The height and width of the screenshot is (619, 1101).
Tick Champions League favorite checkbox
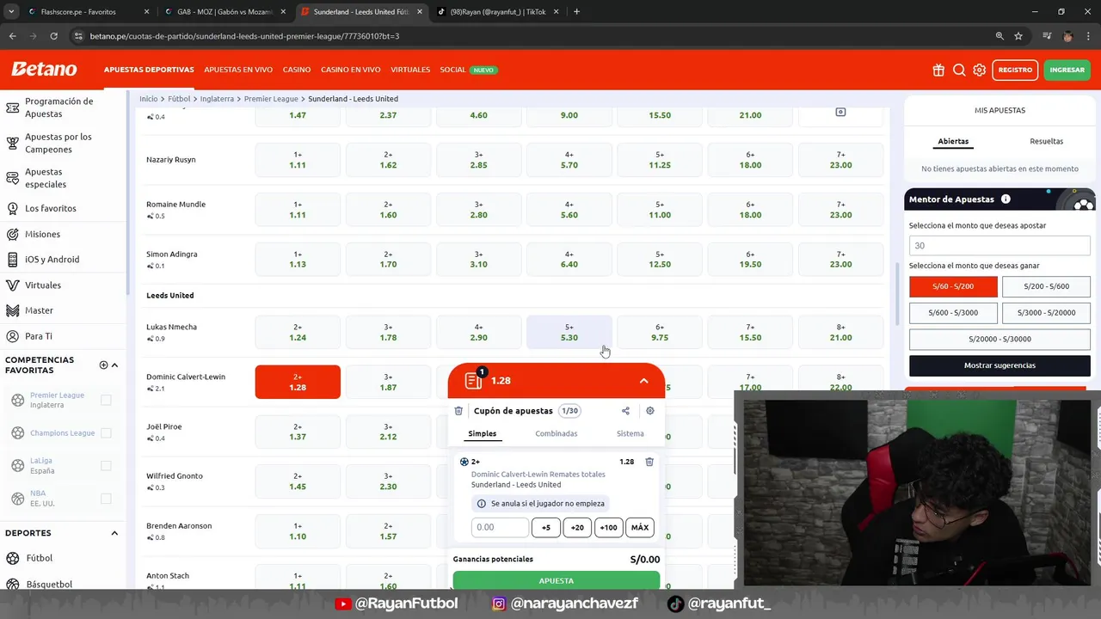coord(106,433)
